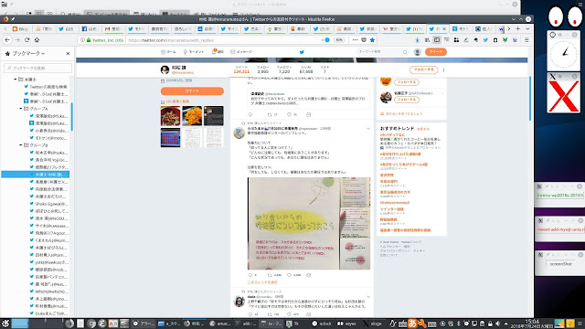List all tabs dropdown arrow
Image resolution: width=585 pixels, height=329 pixels.
point(527,28)
